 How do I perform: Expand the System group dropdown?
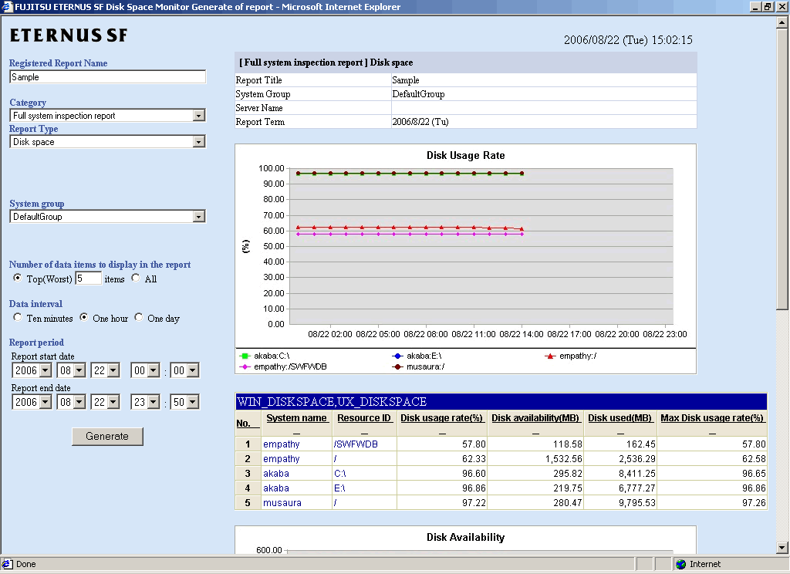pyautogui.click(x=199, y=216)
